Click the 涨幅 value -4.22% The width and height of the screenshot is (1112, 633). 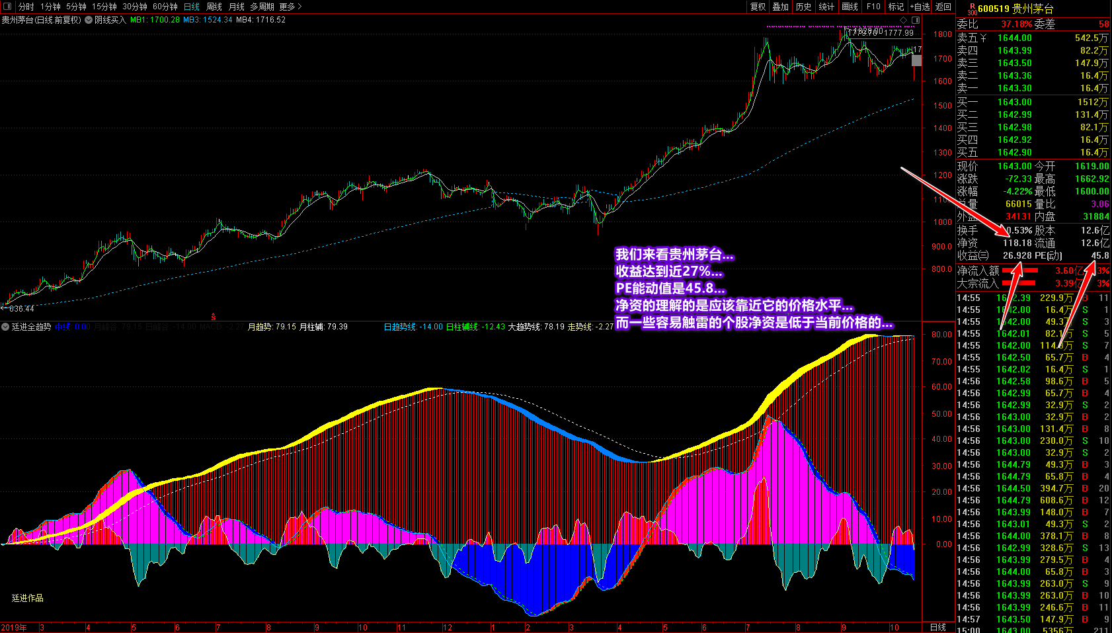[1017, 191]
